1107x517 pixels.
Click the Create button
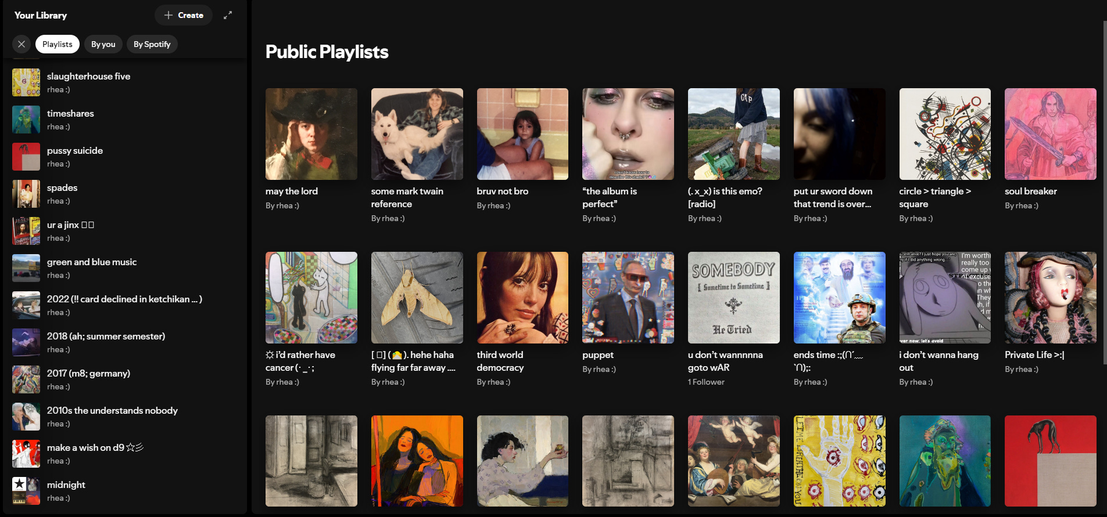pos(184,15)
